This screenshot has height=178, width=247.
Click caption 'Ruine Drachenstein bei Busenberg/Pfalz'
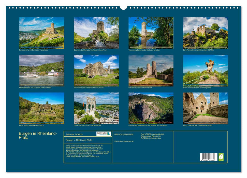click(x=197, y=88)
